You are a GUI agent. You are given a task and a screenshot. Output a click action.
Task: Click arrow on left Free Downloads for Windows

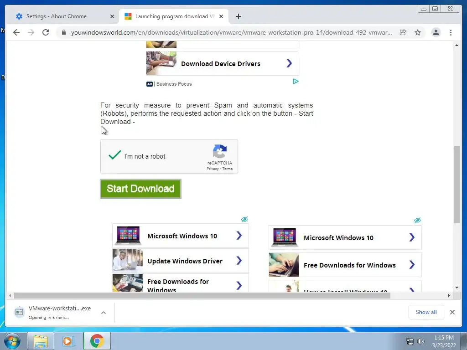(239, 286)
